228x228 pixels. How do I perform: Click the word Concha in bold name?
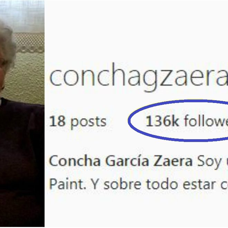click(x=75, y=161)
